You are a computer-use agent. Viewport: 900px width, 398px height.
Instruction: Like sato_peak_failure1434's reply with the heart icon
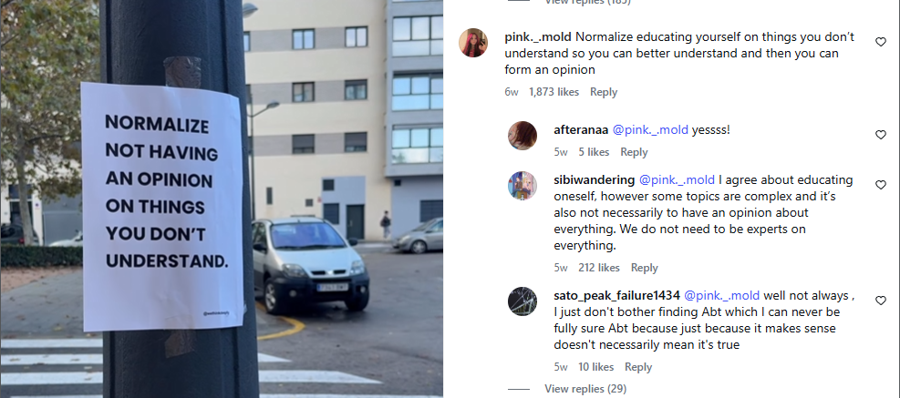(880, 301)
